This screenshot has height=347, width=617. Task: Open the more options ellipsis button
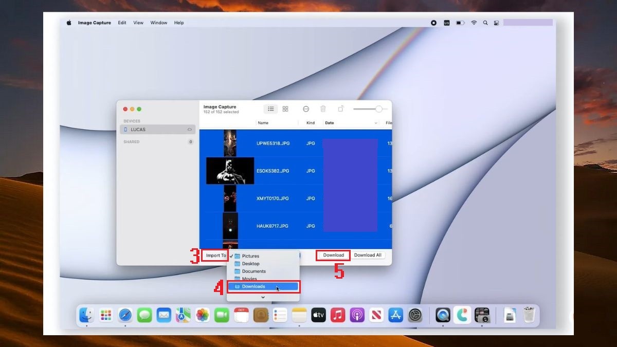coord(306,109)
